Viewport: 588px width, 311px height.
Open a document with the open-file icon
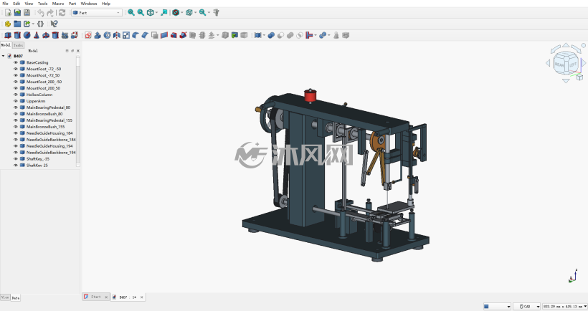coord(17,12)
